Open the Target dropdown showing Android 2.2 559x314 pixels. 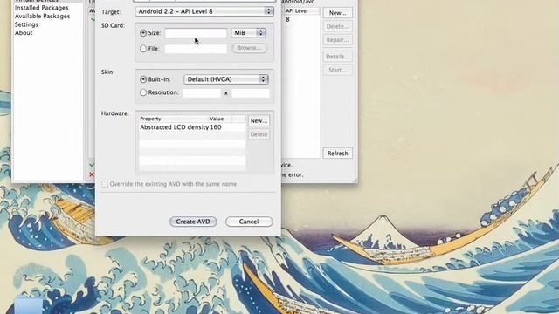(x=204, y=11)
